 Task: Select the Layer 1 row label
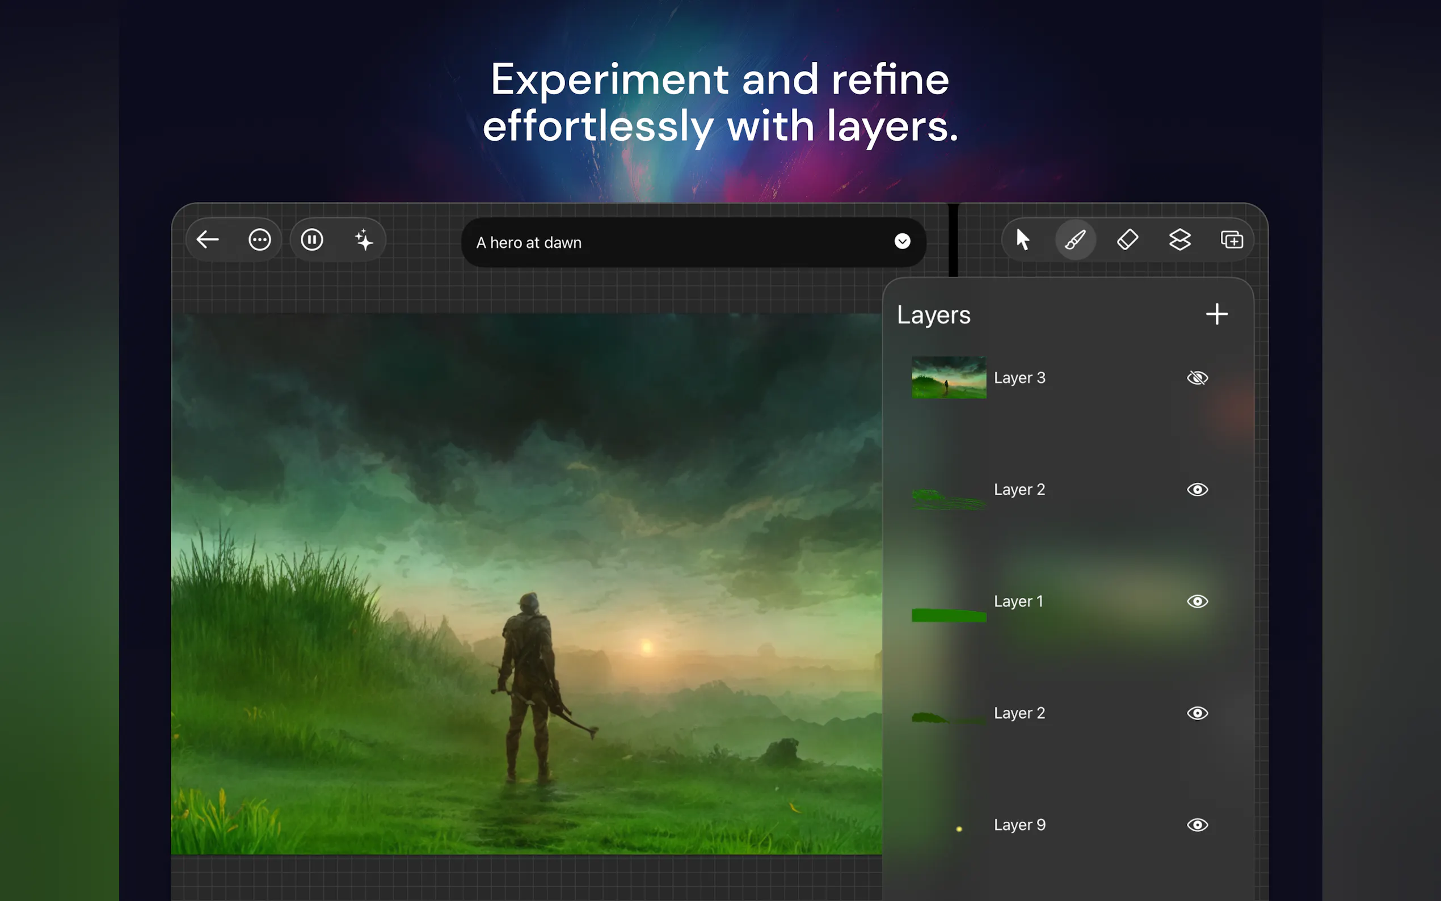click(1018, 601)
